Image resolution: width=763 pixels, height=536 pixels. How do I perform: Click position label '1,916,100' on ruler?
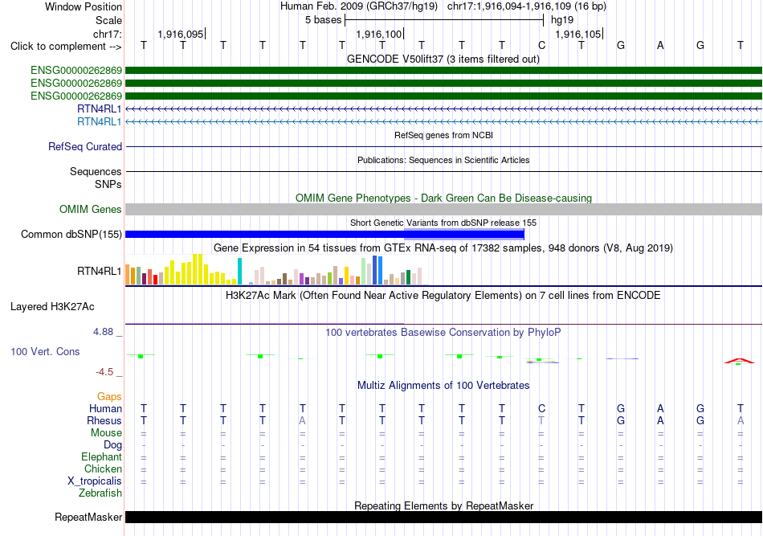pos(379,34)
